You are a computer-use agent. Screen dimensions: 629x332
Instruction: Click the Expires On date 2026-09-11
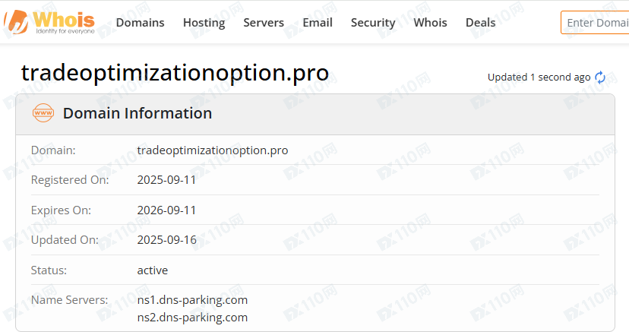coord(166,210)
